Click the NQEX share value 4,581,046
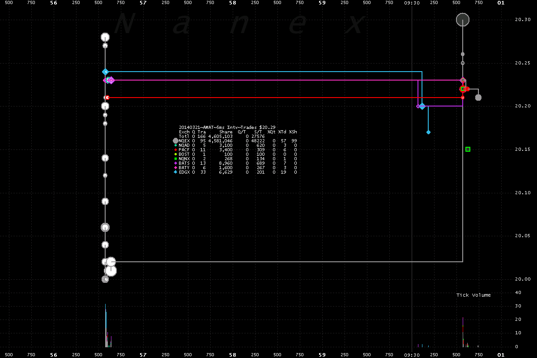The image size is (537, 358). click(x=221, y=141)
